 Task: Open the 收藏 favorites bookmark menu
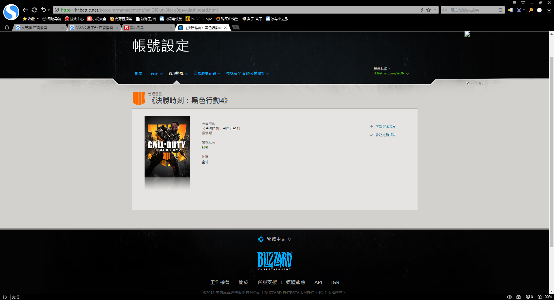pyautogui.click(x=31, y=19)
